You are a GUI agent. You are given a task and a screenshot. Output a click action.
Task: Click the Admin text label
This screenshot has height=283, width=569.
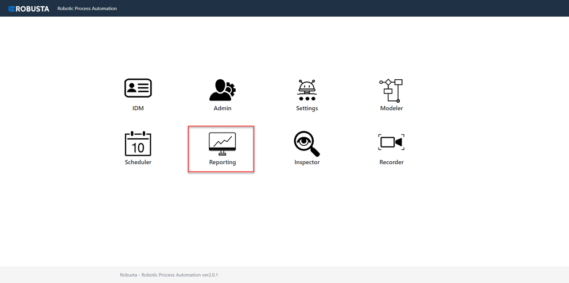(x=223, y=108)
